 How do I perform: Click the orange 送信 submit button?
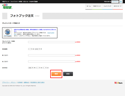(x=56, y=74)
